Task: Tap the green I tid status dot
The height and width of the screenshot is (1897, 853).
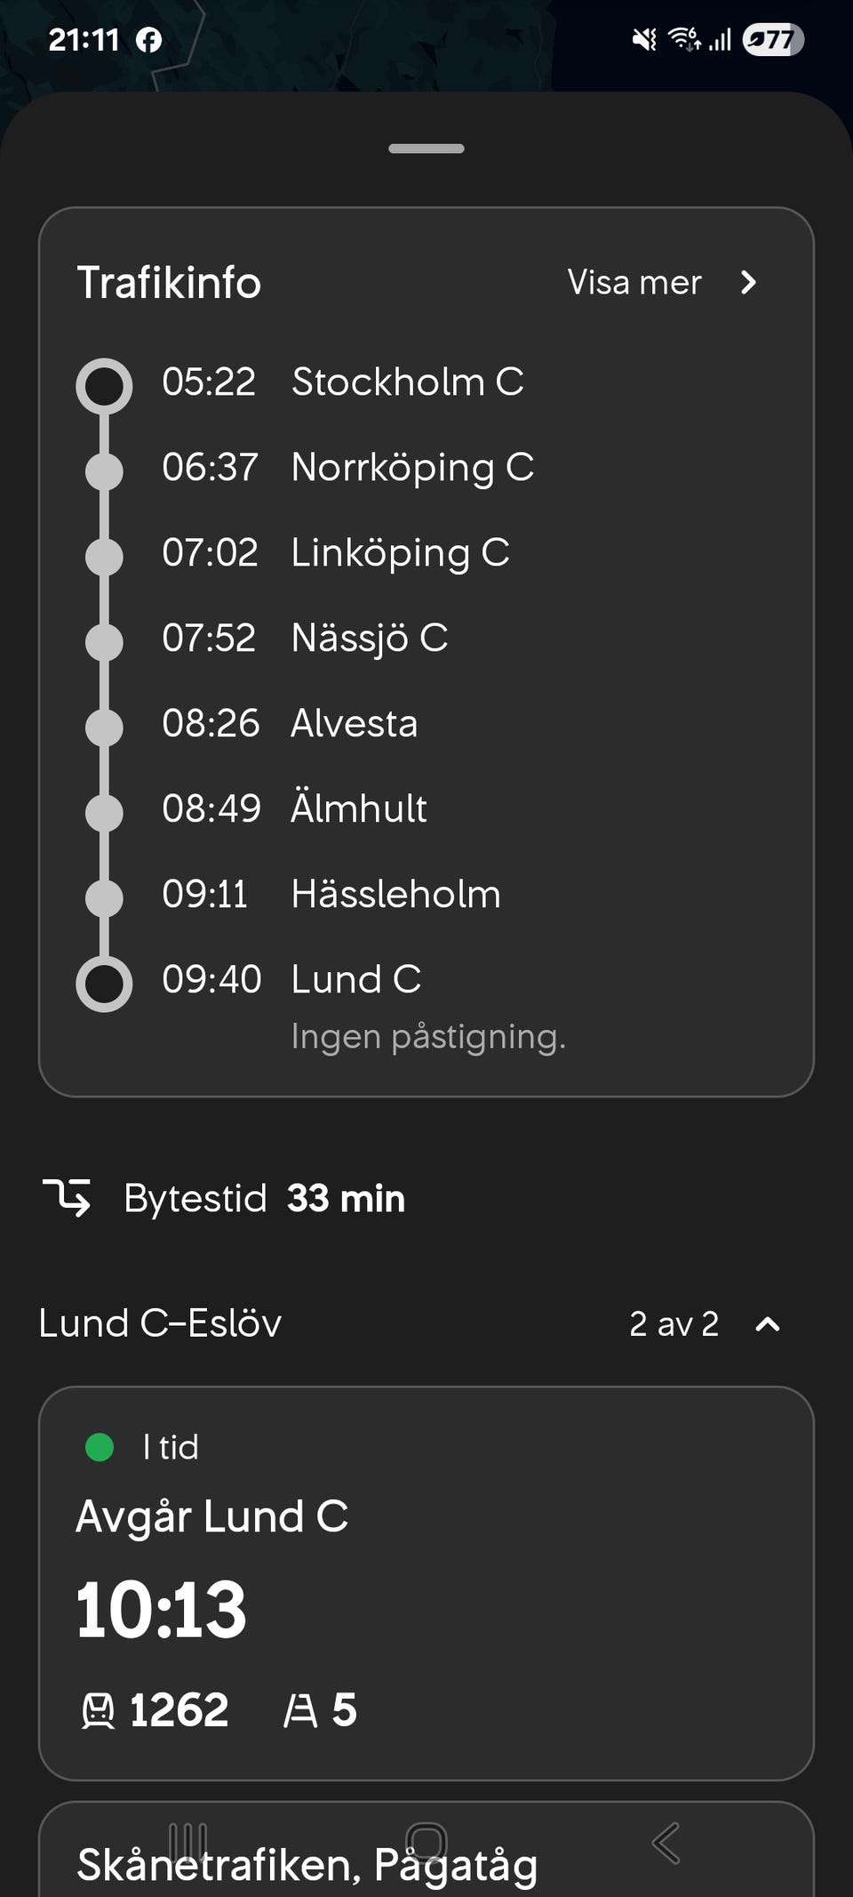Action: pyautogui.click(x=100, y=1447)
